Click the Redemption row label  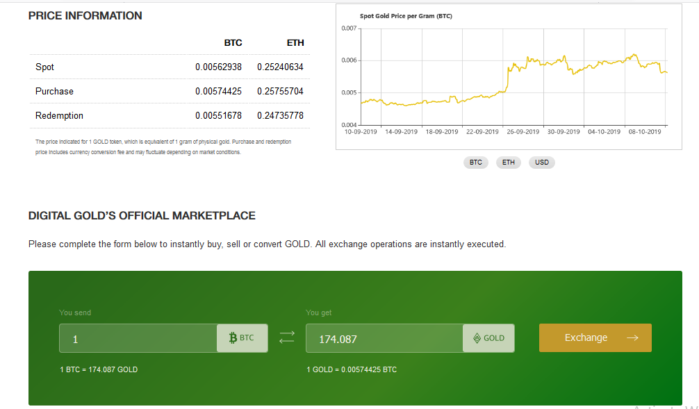click(59, 116)
